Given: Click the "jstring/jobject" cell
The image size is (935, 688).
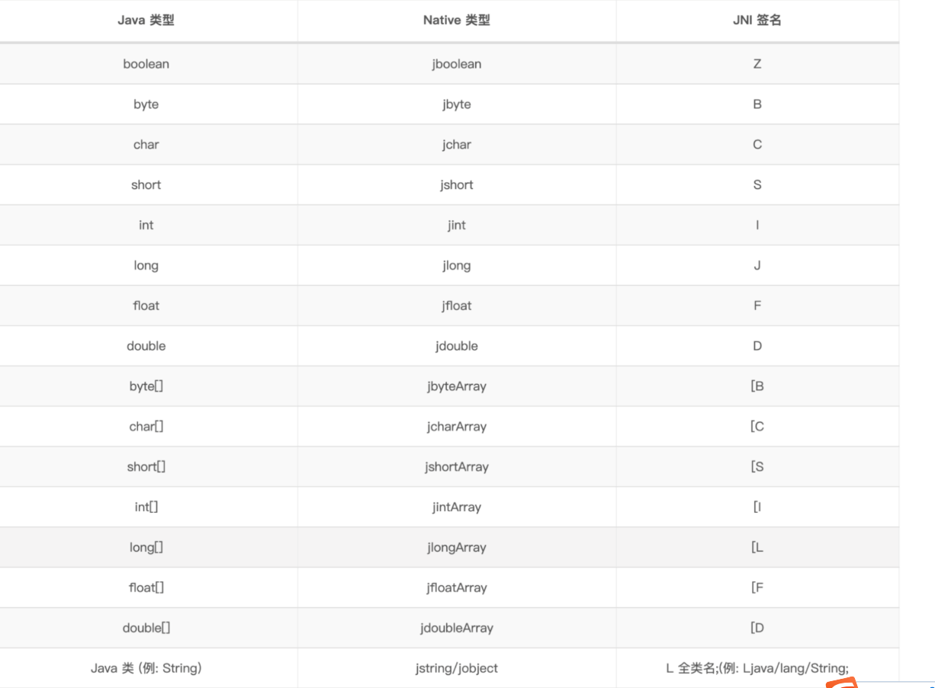Looking at the screenshot, I should pyautogui.click(x=456, y=669).
